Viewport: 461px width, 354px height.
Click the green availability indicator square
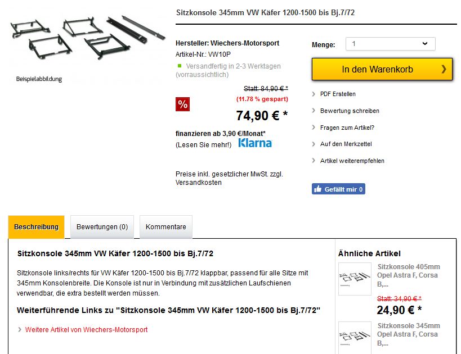coord(180,66)
